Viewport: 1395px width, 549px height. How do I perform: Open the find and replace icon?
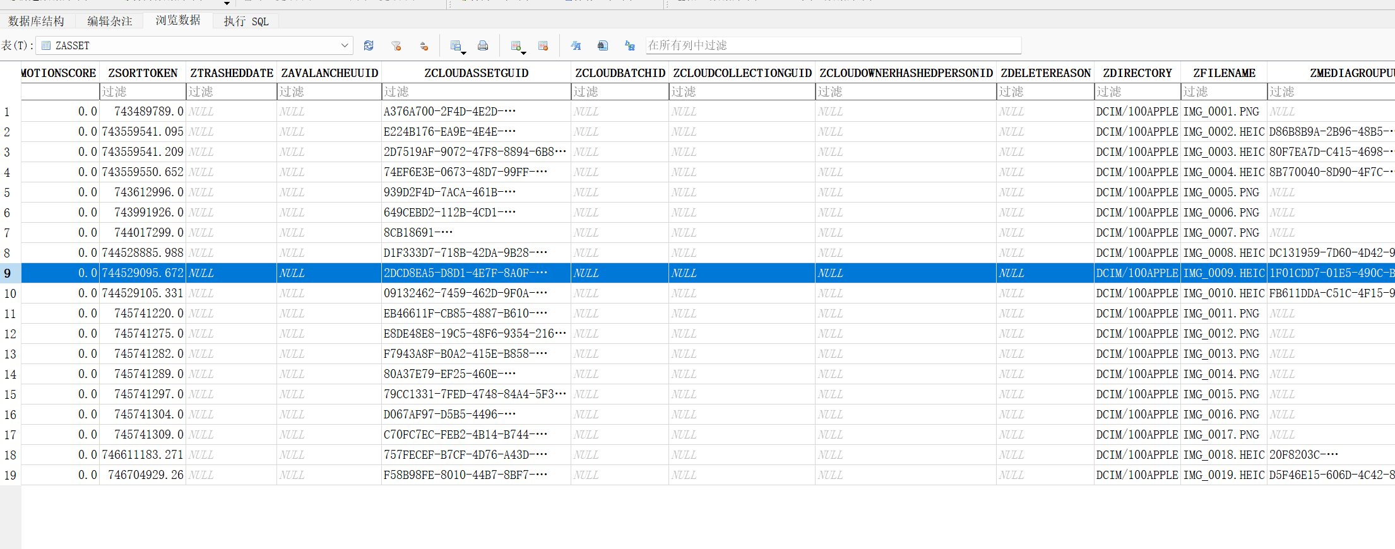pos(630,45)
